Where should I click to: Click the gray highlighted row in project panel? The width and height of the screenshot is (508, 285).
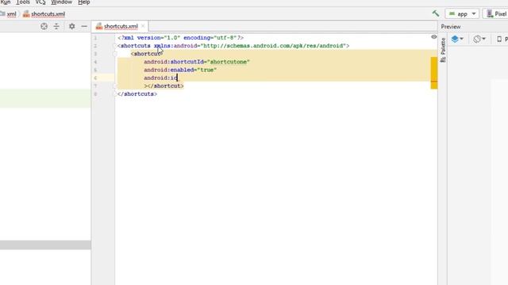click(x=45, y=245)
